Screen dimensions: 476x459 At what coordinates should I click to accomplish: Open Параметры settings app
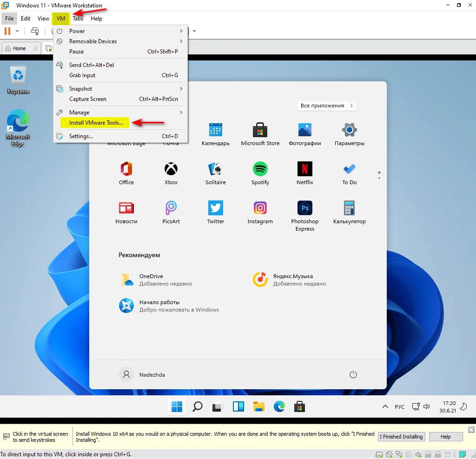point(350,134)
